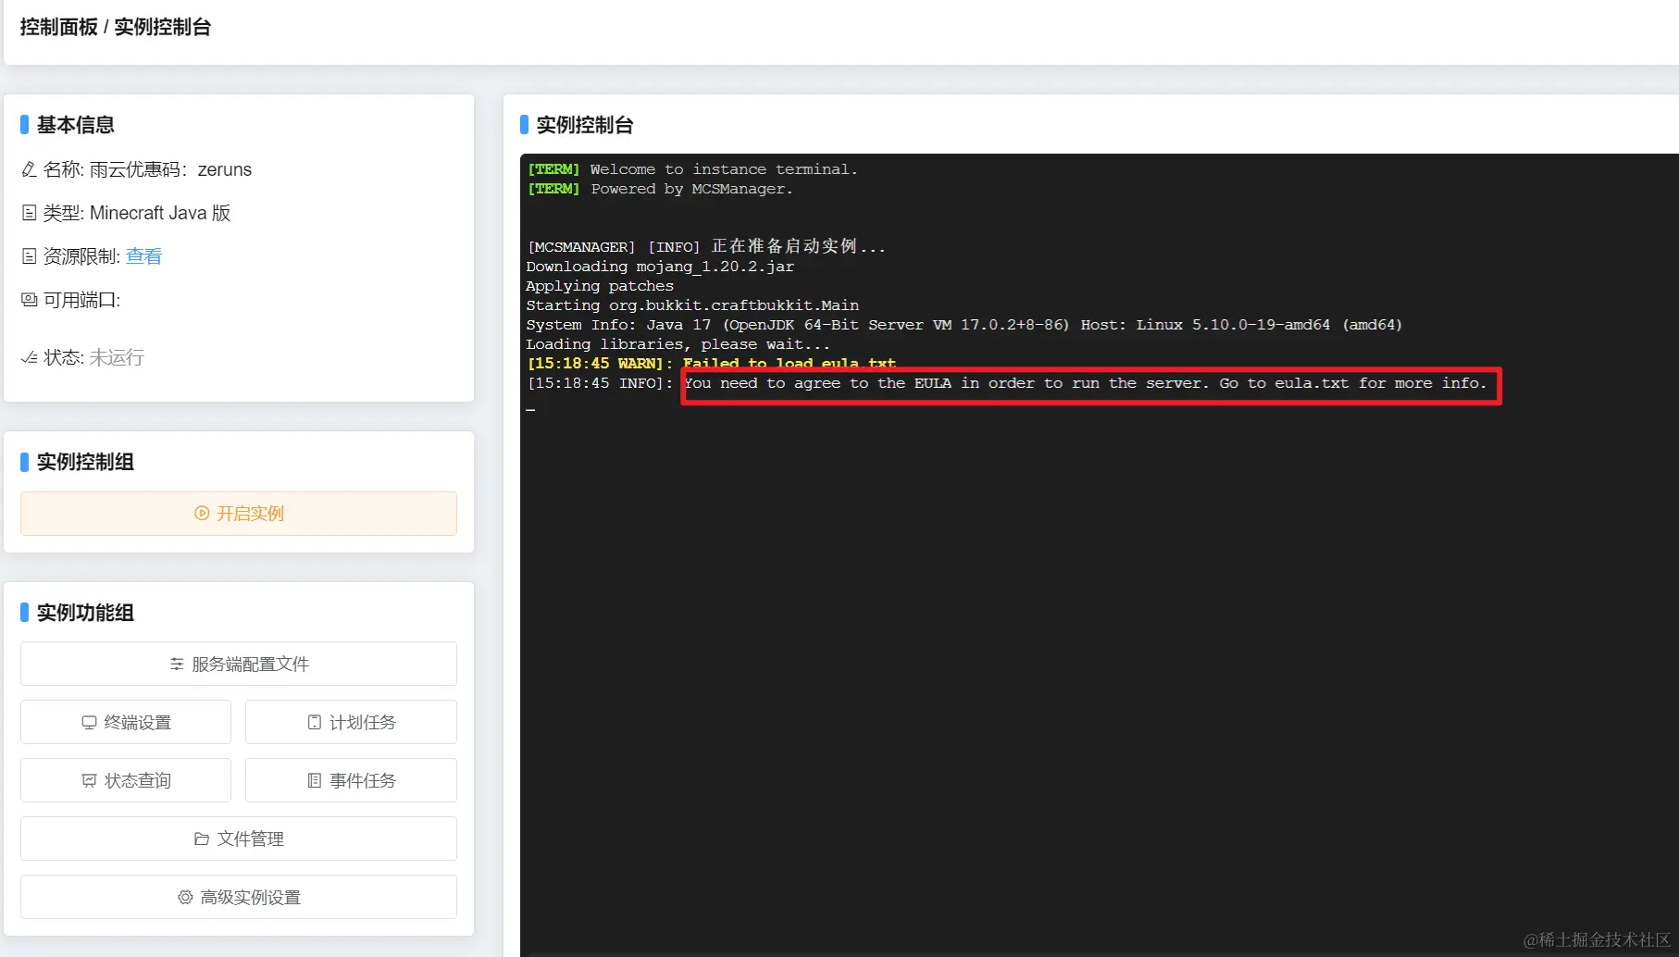
Task: Click the 'Downloading mojang_1.20.2.jar' log line
Action: tap(660, 267)
